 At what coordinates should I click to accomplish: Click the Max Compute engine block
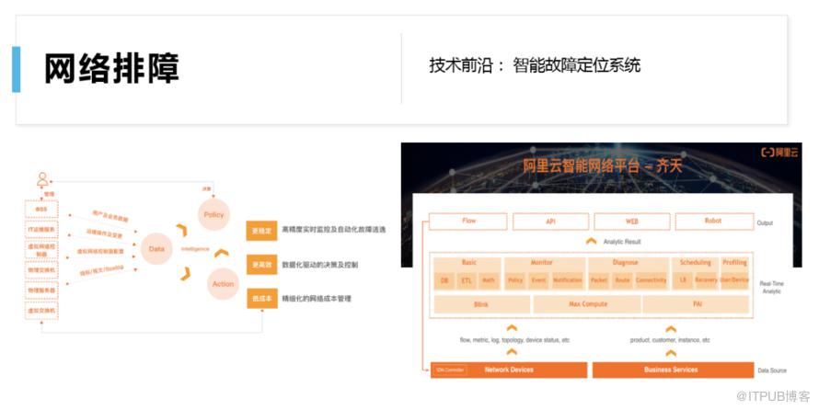point(588,304)
